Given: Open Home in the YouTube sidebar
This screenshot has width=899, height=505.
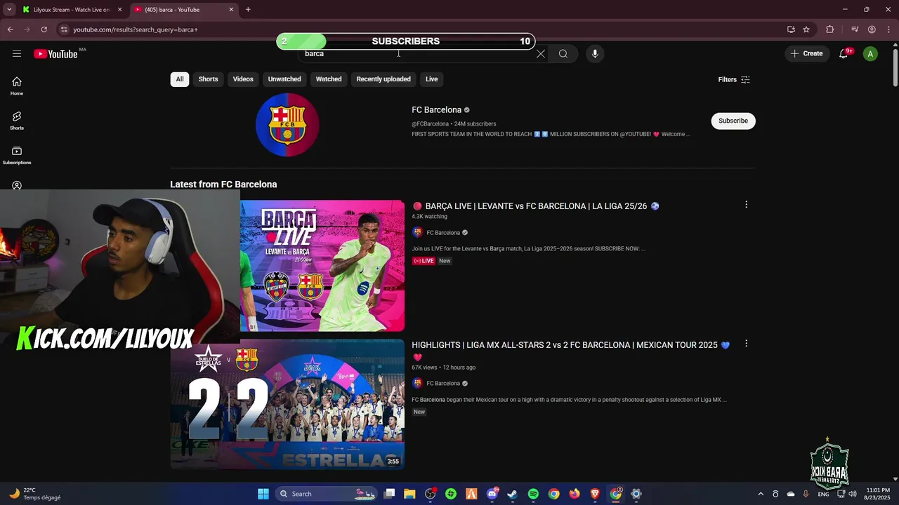Looking at the screenshot, I should coord(17,86).
